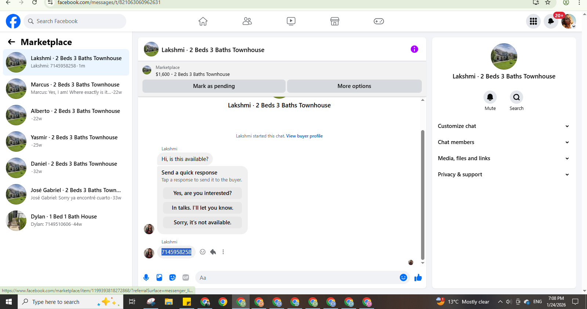Open the Gaming controller icon
This screenshot has width=587, height=309.
[x=379, y=21]
